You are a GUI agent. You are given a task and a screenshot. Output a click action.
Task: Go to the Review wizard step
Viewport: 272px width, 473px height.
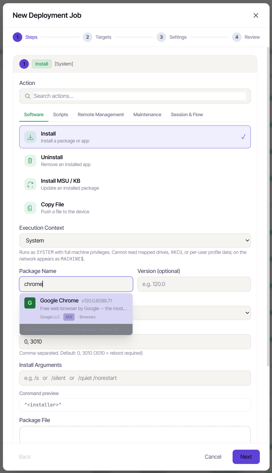coord(252,37)
